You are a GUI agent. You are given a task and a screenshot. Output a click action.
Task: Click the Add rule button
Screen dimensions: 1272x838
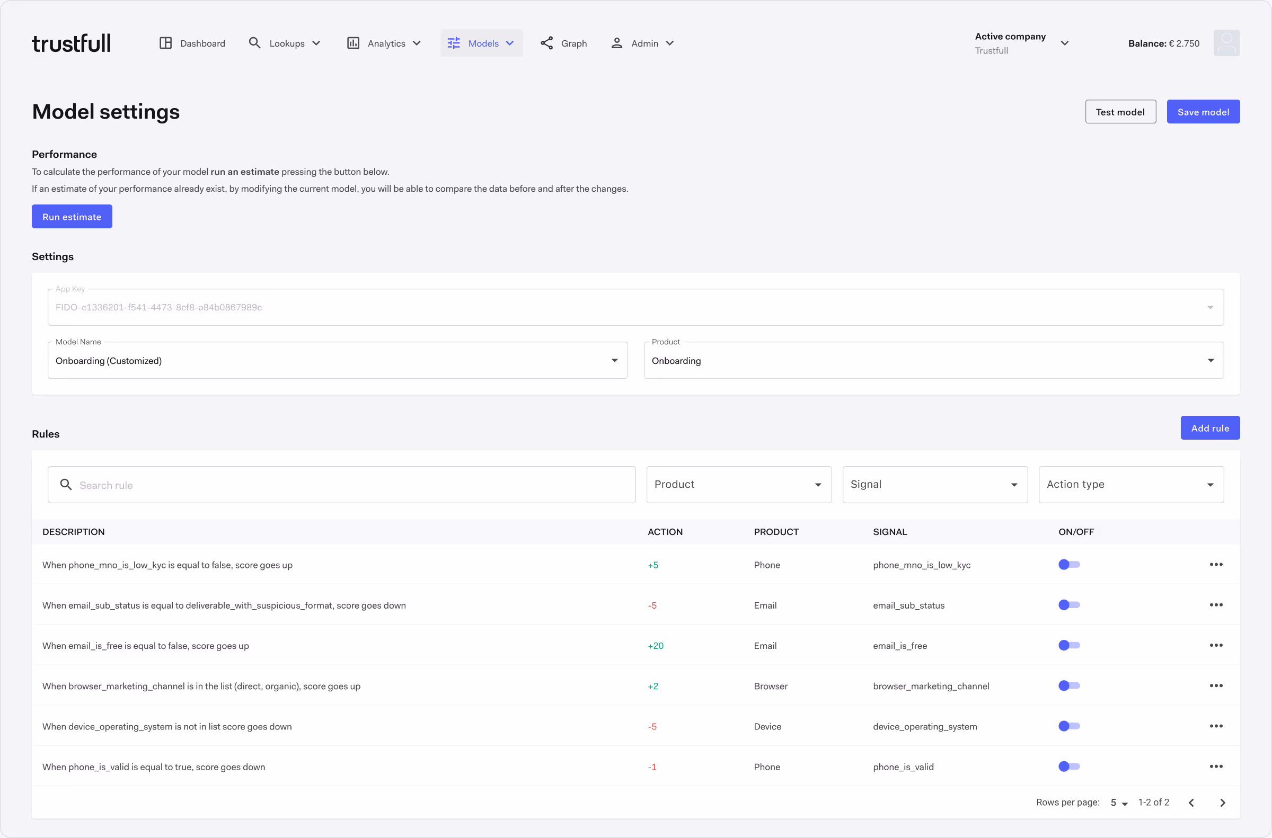point(1209,428)
